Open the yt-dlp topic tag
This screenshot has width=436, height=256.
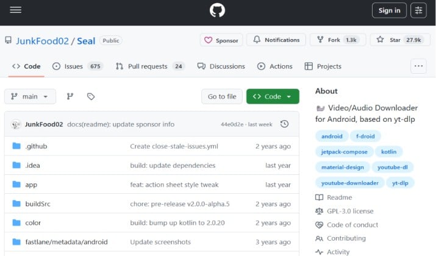[400, 183]
